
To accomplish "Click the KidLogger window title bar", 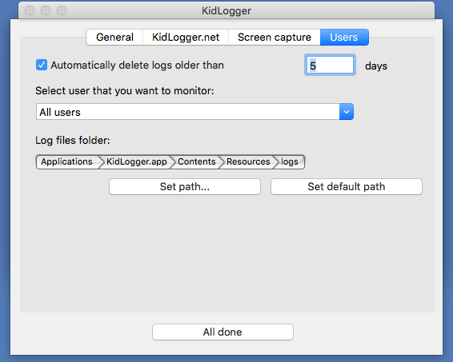I will click(226, 10).
